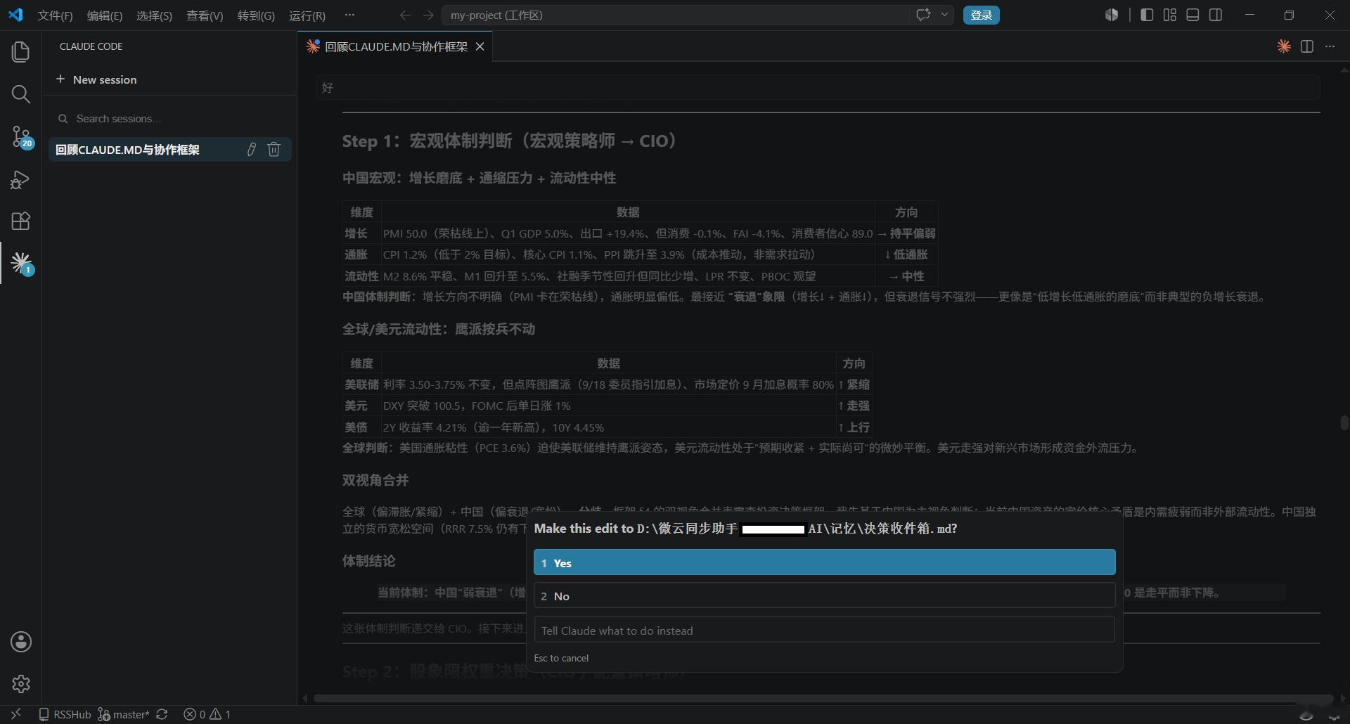Viewport: 1350px width, 724px height.
Task: Open the Customize Layout icon
Action: [1170, 15]
